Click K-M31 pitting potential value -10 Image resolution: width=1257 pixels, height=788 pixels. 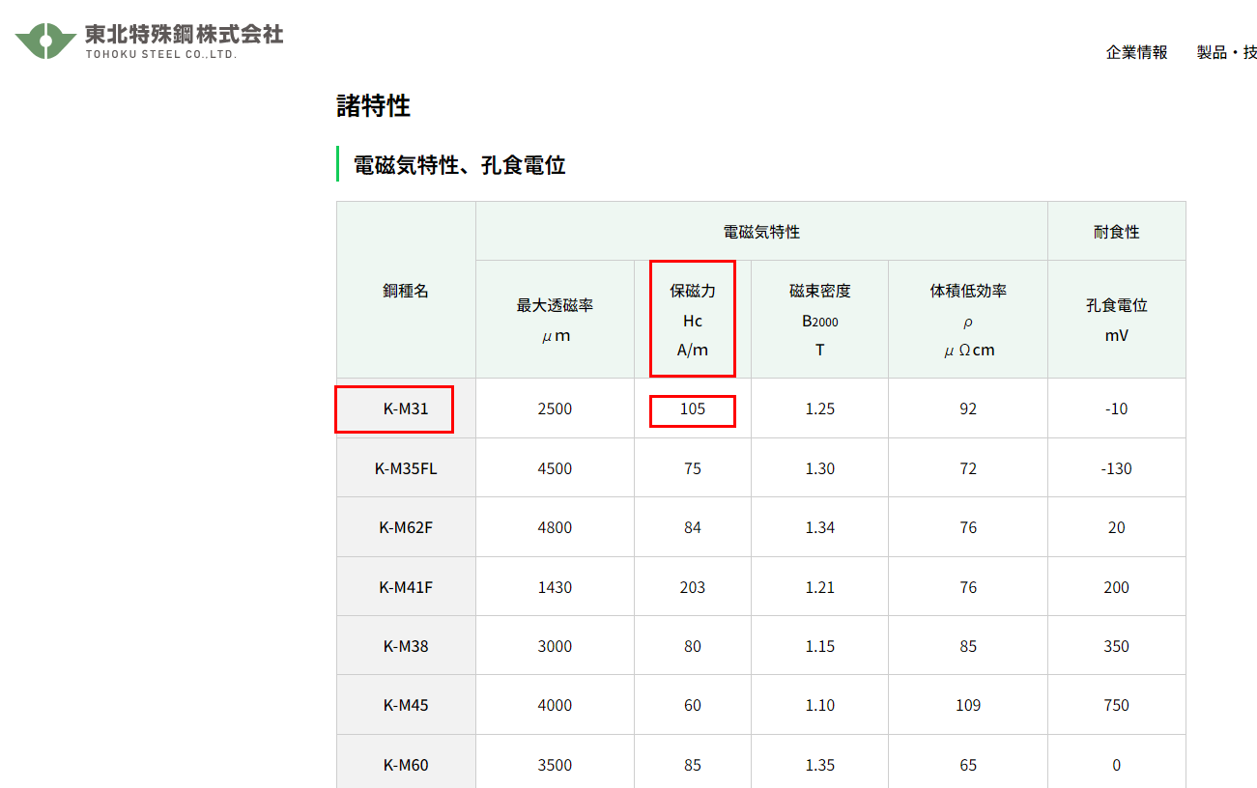point(1116,408)
